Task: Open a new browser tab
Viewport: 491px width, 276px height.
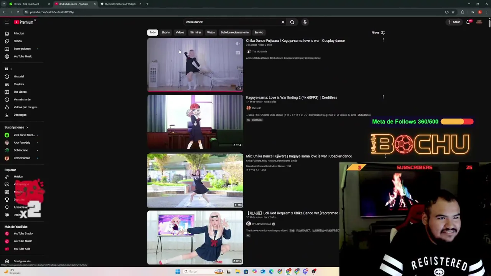Action: [147, 4]
